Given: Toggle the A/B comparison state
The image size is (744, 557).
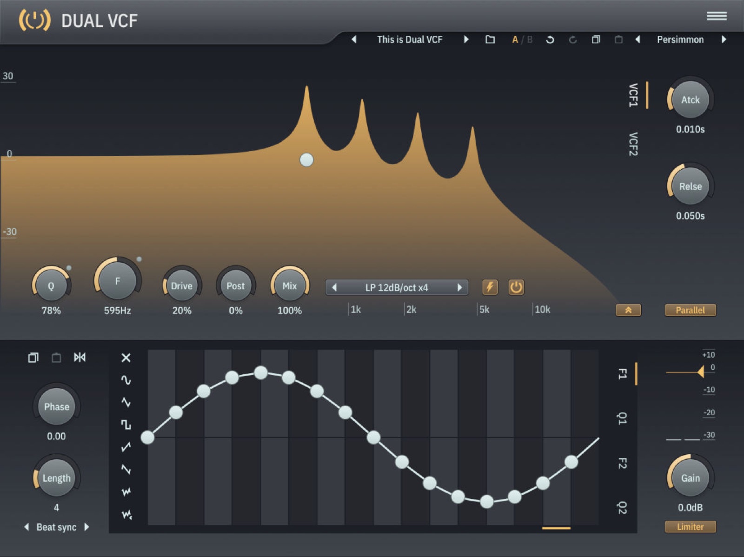Looking at the screenshot, I should coord(522,40).
